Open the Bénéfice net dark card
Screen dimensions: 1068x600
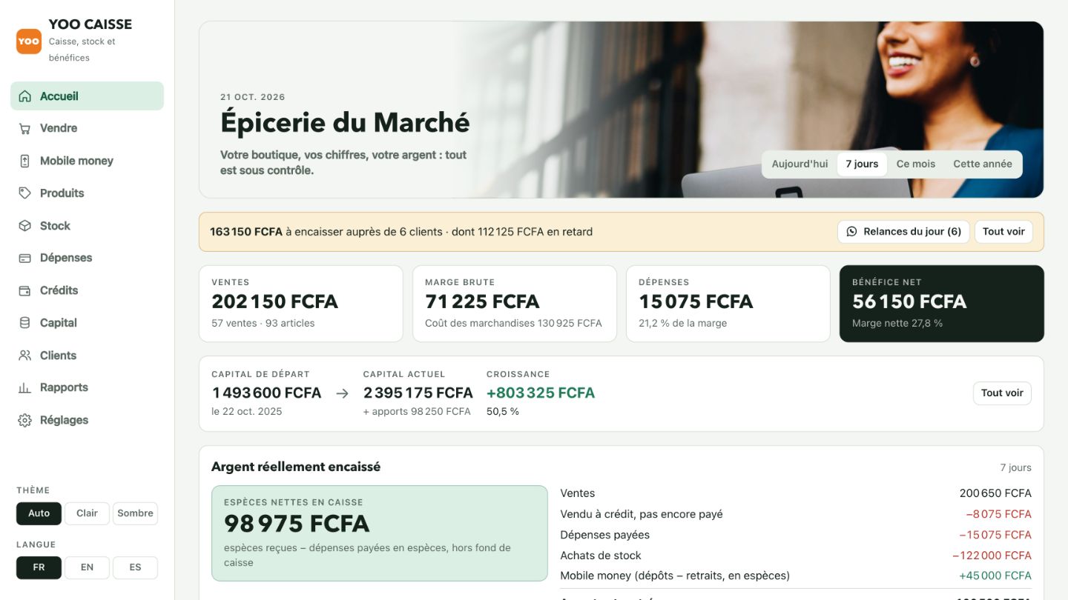(x=941, y=304)
